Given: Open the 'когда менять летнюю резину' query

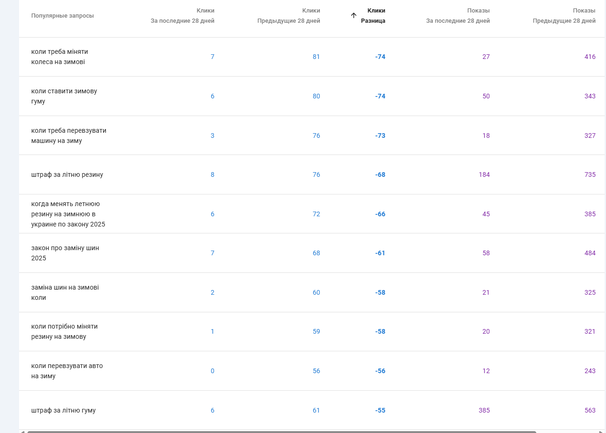Looking at the screenshot, I should coord(68,214).
